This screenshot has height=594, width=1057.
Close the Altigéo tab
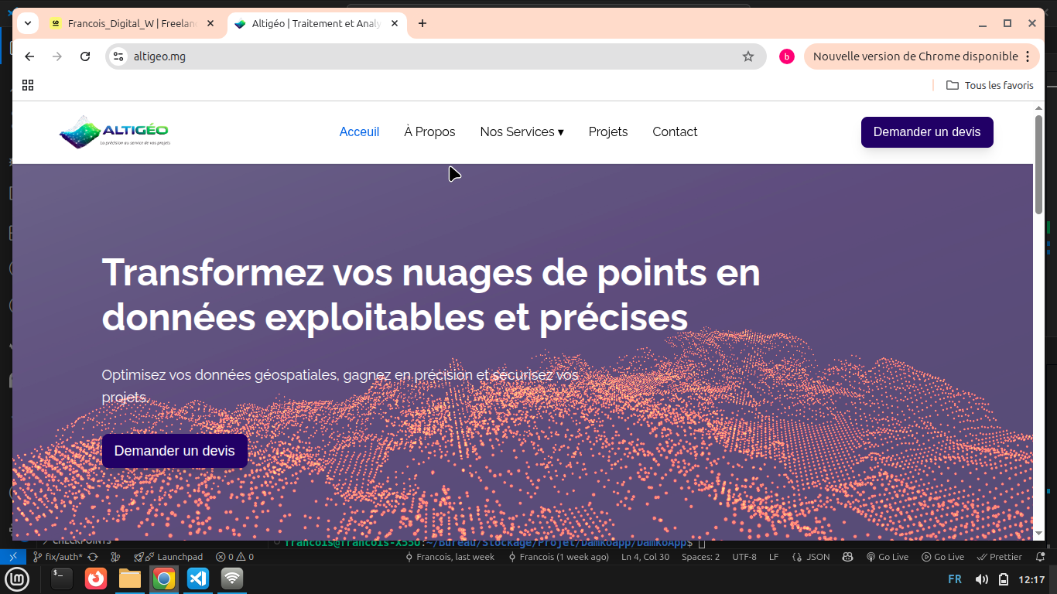pyautogui.click(x=395, y=23)
